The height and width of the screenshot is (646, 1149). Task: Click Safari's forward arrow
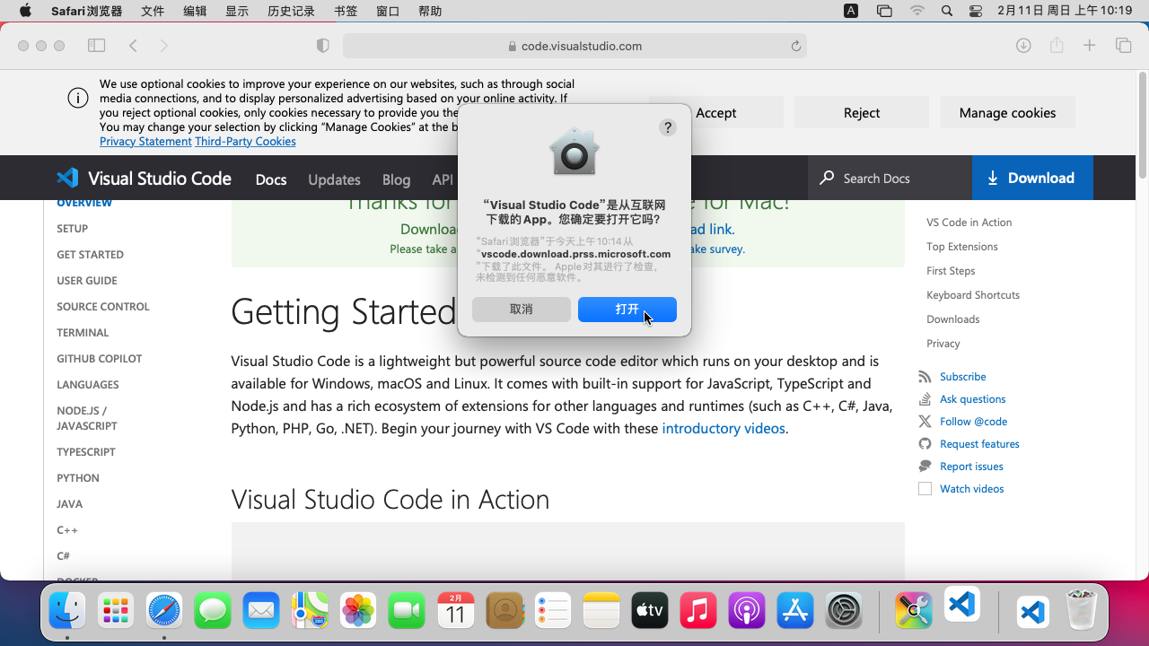[163, 46]
